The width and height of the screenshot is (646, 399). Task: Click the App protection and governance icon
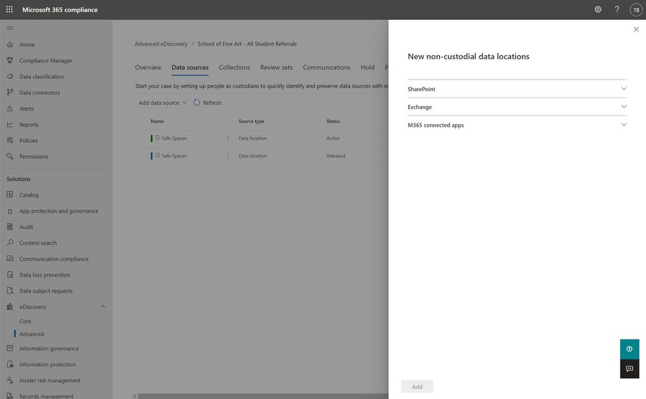[x=10, y=211]
